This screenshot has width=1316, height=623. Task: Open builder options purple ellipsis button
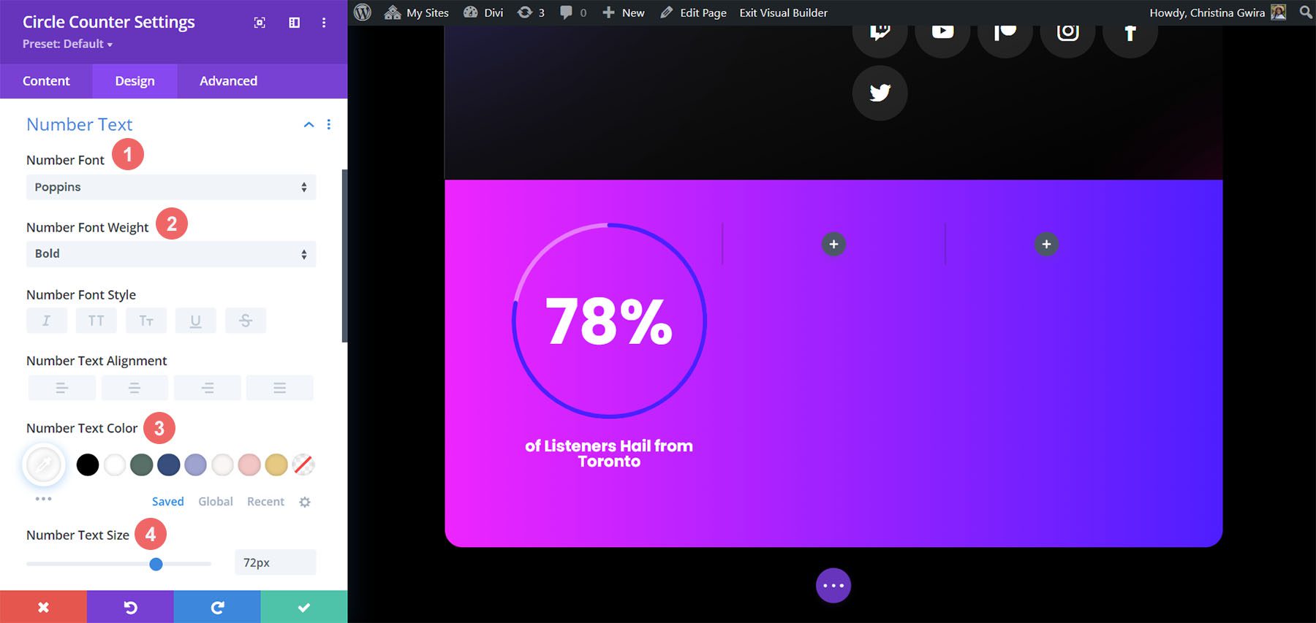[833, 586]
